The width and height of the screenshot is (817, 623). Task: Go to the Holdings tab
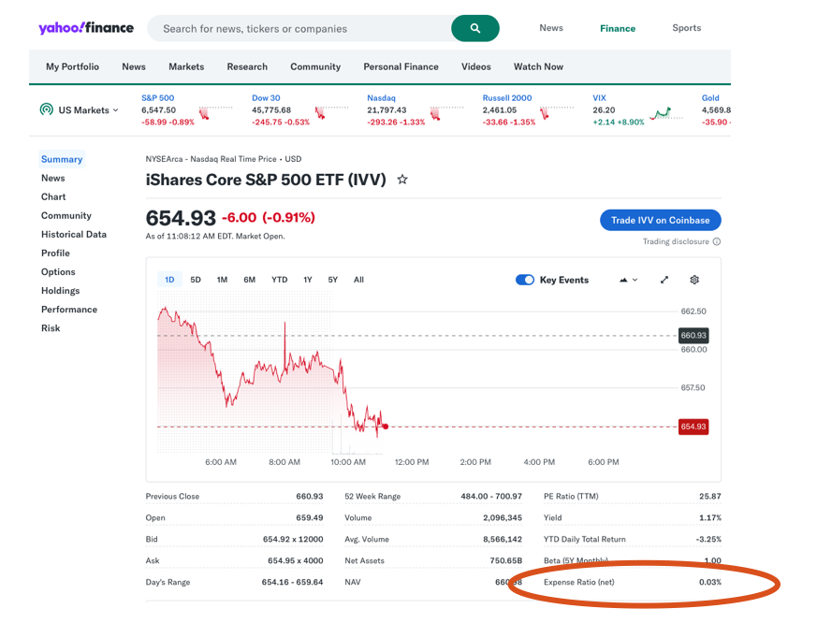click(60, 291)
